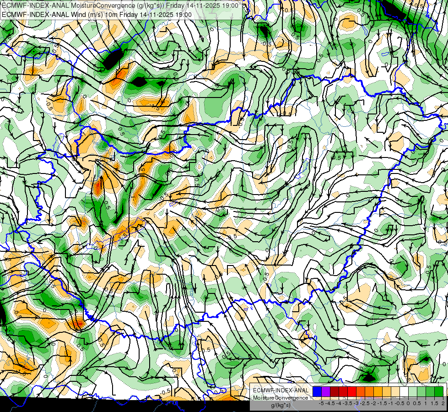Select legend swatch between -1.5 and -1
The image size is (448, 412).
387,391
